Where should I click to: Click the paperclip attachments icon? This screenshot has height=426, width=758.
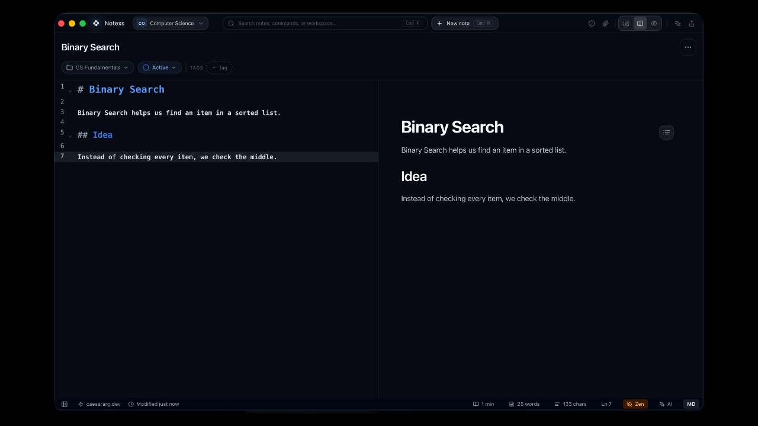click(x=605, y=24)
